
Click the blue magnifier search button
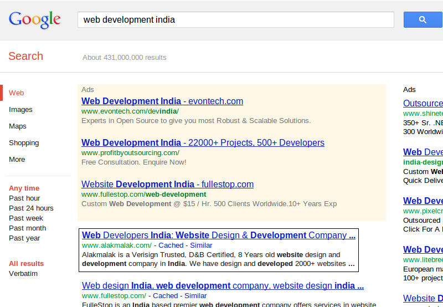[423, 19]
